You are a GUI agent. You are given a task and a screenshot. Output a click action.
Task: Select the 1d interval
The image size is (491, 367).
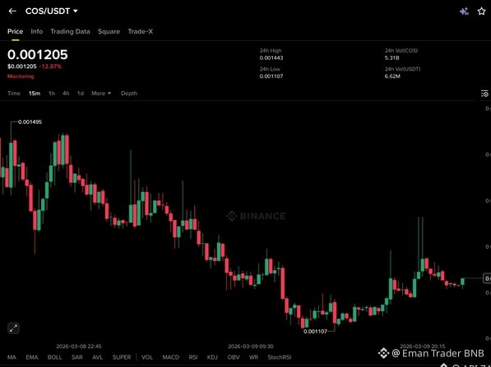tap(81, 94)
